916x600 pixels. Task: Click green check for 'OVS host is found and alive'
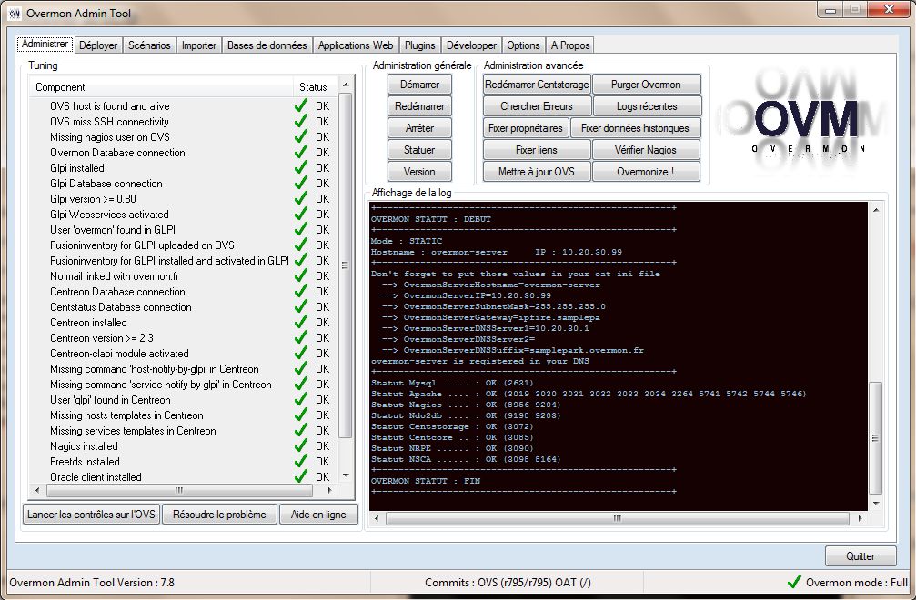[x=300, y=106]
